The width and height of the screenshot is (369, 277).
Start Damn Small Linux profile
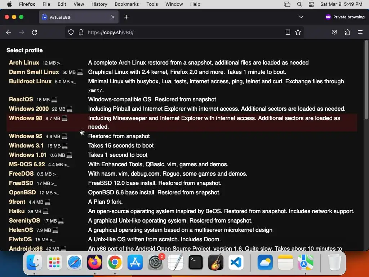(x=34, y=72)
